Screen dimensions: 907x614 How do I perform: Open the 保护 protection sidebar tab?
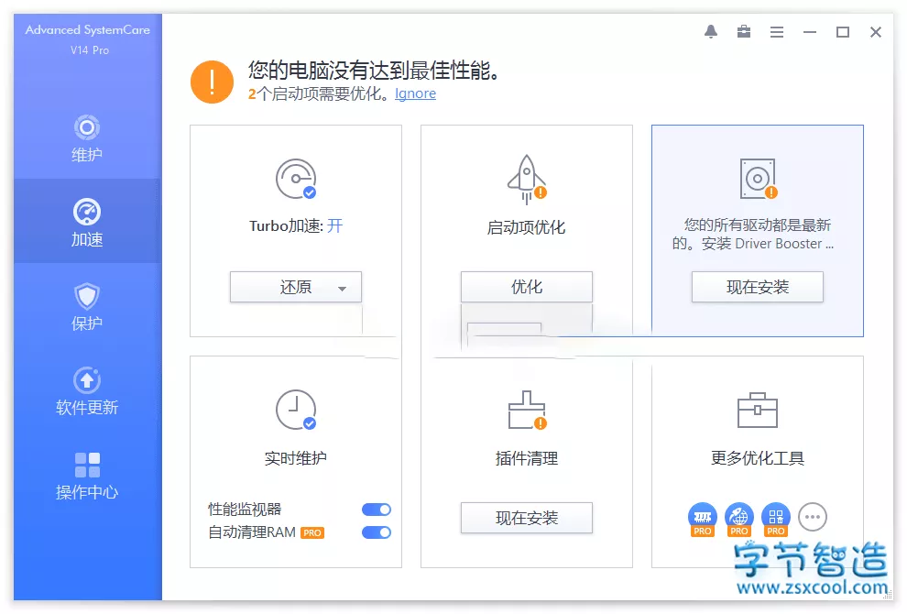tap(87, 307)
